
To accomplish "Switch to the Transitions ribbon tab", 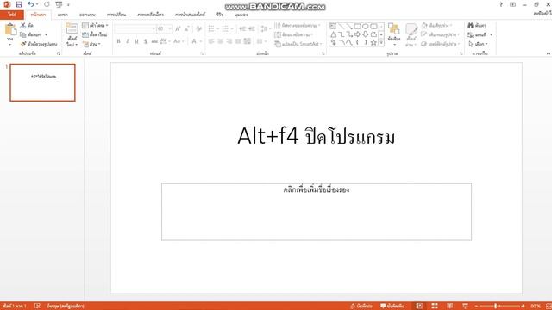I will [116, 15].
